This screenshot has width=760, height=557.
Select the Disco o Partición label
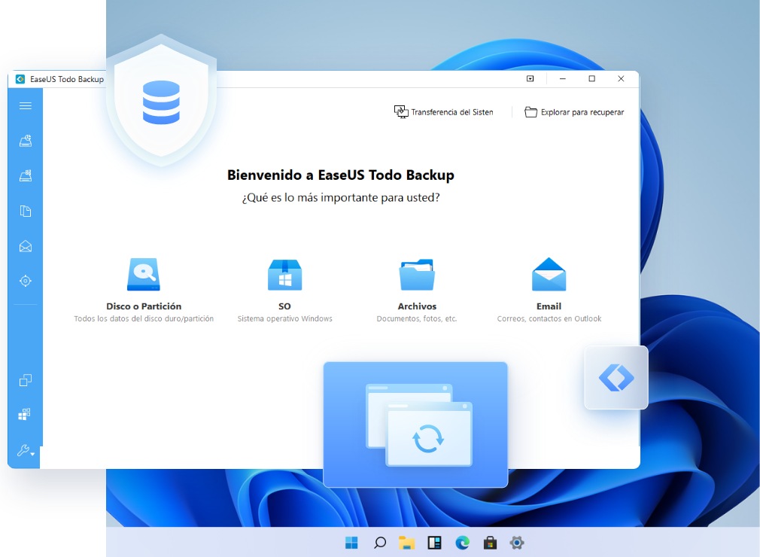pyautogui.click(x=144, y=306)
